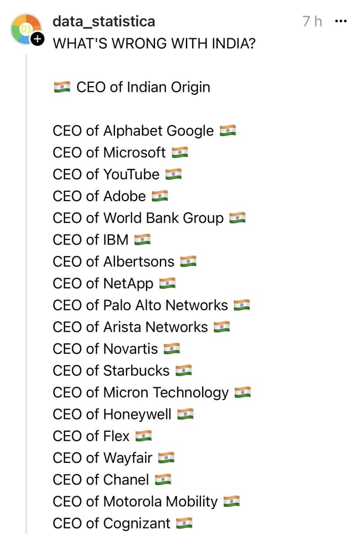This screenshot has width=361, height=534.
Task: Click the CEO of Honeywell line
Action: (112, 414)
